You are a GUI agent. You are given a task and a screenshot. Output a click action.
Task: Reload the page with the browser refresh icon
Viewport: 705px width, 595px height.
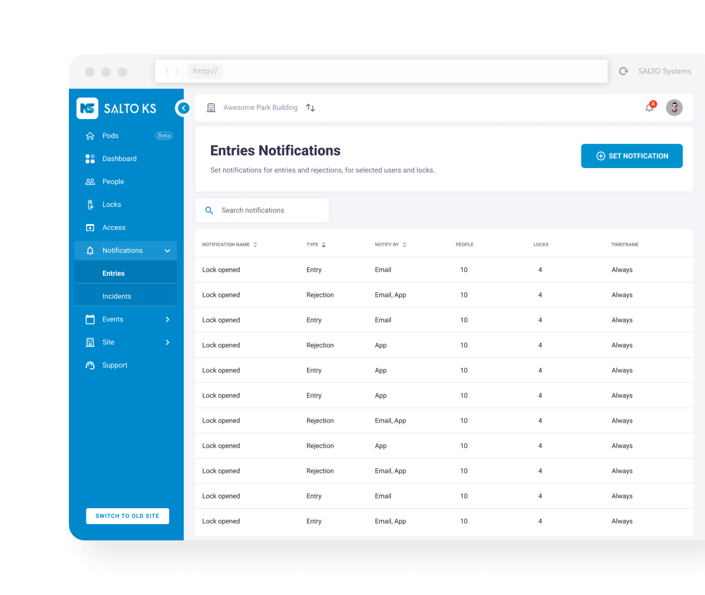[624, 71]
